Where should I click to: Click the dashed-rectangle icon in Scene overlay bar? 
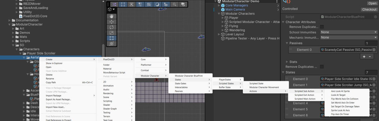point(123,4)
